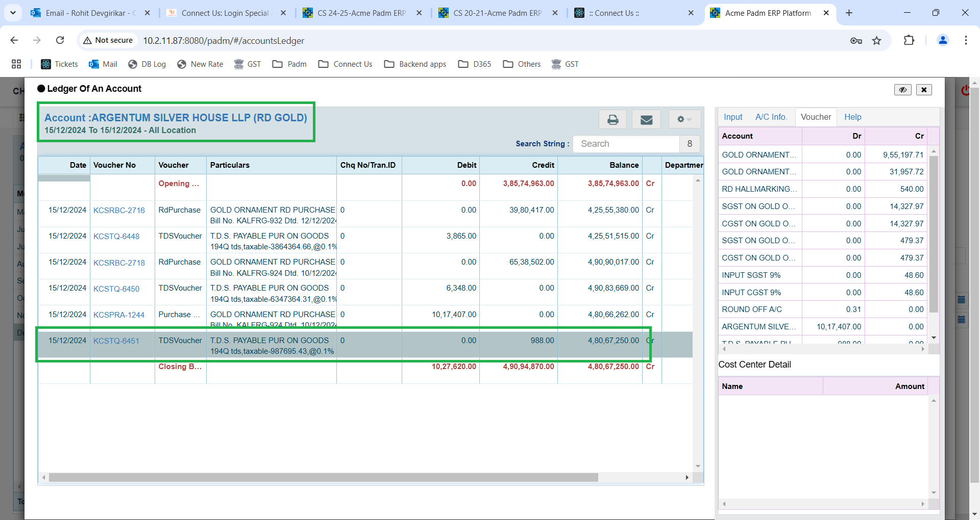Screen dimensions: 980x520
Task: Toggle the hide eye button in dialog
Action: (x=902, y=90)
